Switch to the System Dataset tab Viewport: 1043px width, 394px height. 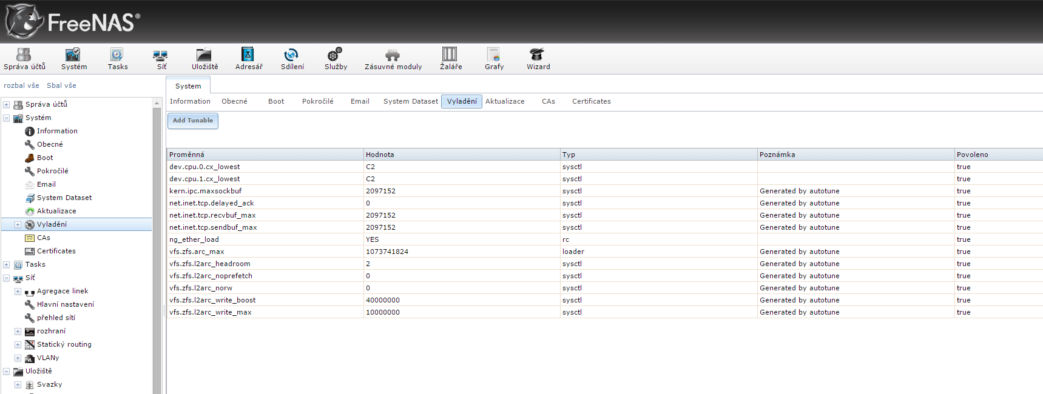[x=411, y=101]
